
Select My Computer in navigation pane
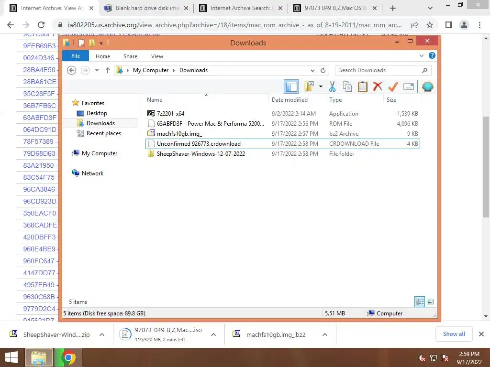coord(100,153)
